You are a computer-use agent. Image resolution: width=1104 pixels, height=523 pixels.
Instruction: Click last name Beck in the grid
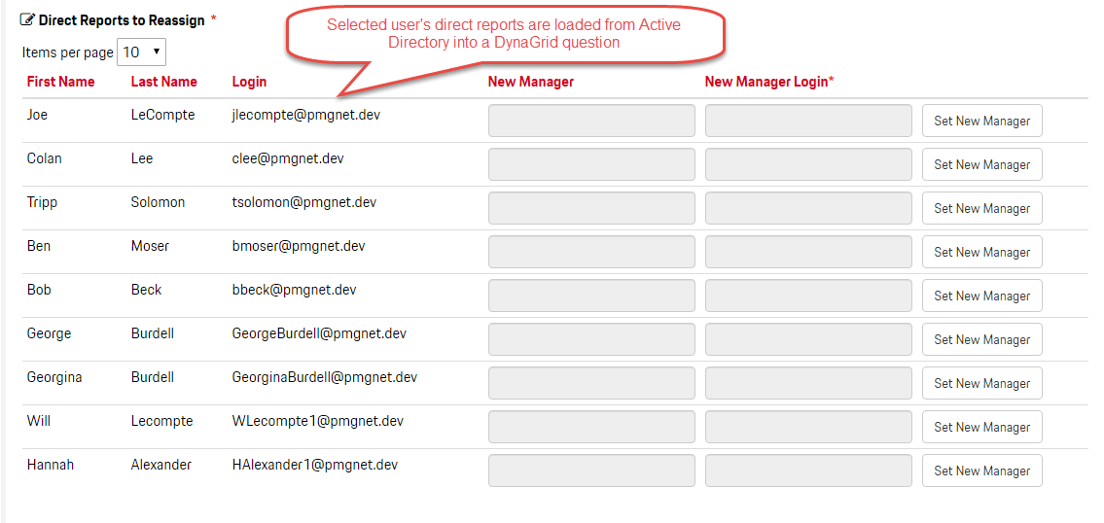[147, 290]
